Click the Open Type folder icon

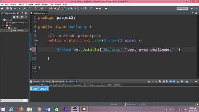pyautogui.click(x=52, y=8)
